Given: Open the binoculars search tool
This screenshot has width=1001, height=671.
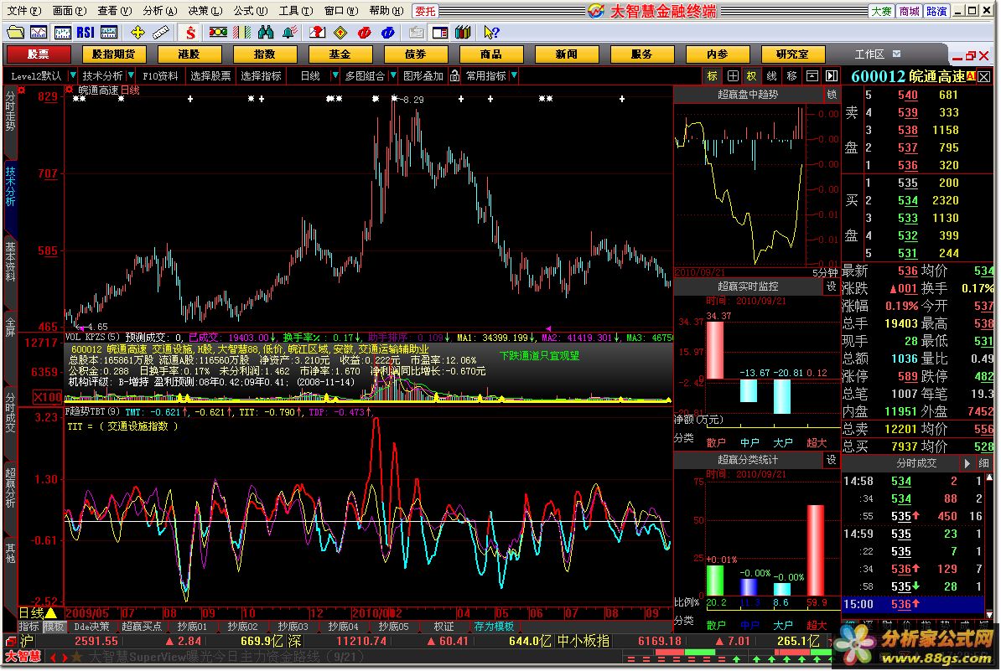Looking at the screenshot, I should click(266, 32).
